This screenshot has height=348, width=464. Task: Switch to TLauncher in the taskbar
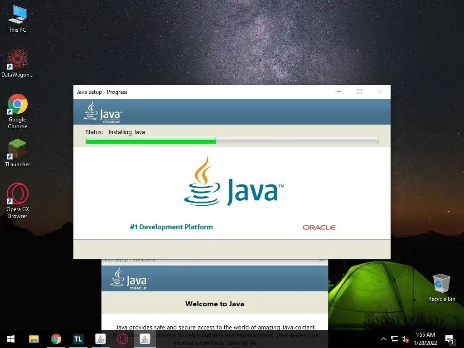[x=78, y=339]
